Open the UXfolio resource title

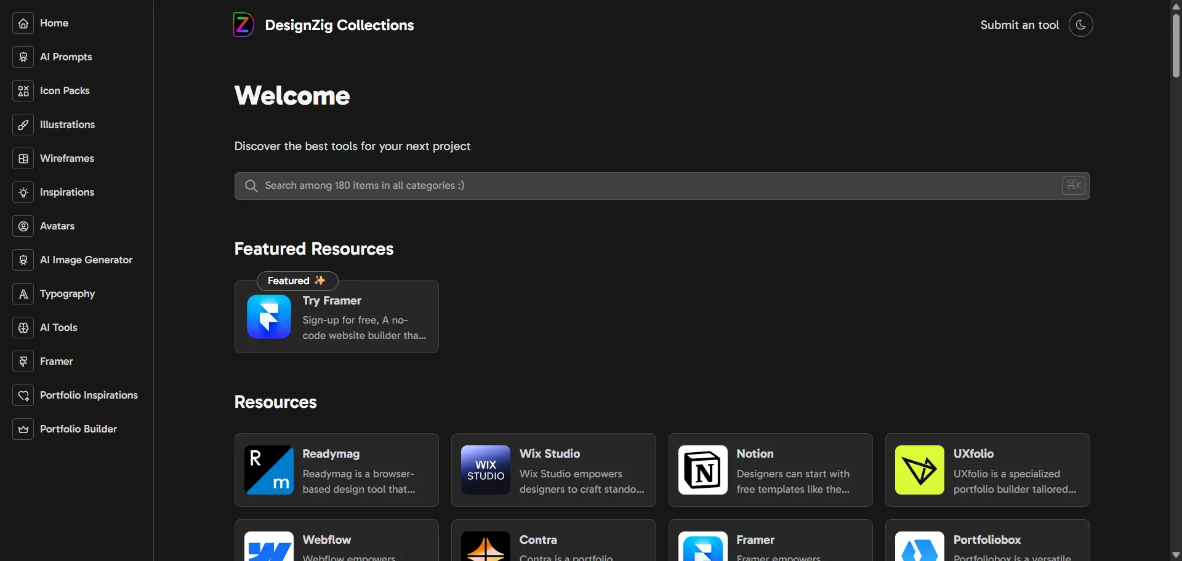(973, 454)
